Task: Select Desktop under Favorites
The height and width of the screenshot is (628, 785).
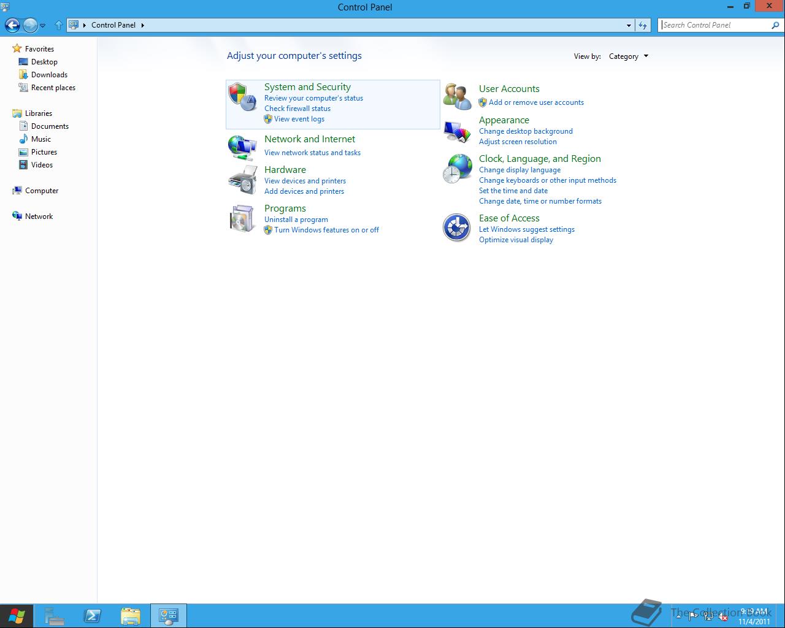Action: (44, 62)
